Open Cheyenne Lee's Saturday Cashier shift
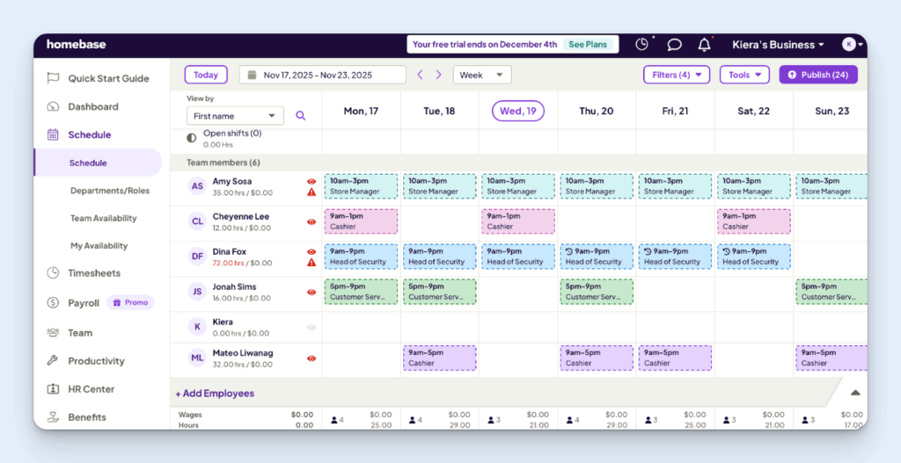 point(754,221)
